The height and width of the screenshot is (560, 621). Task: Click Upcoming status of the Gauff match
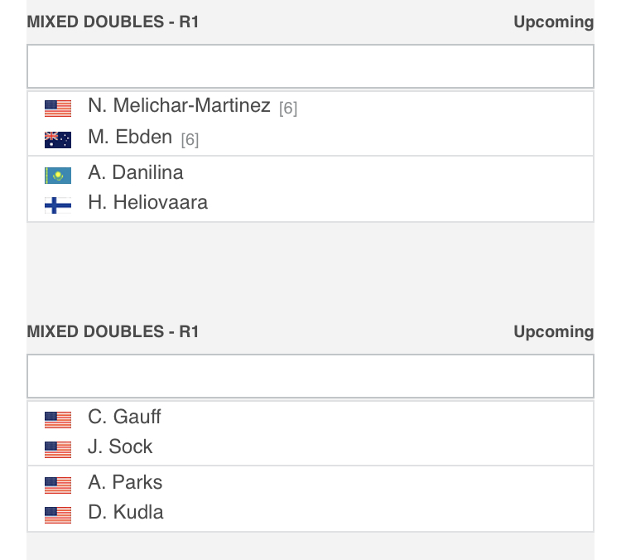[554, 332]
